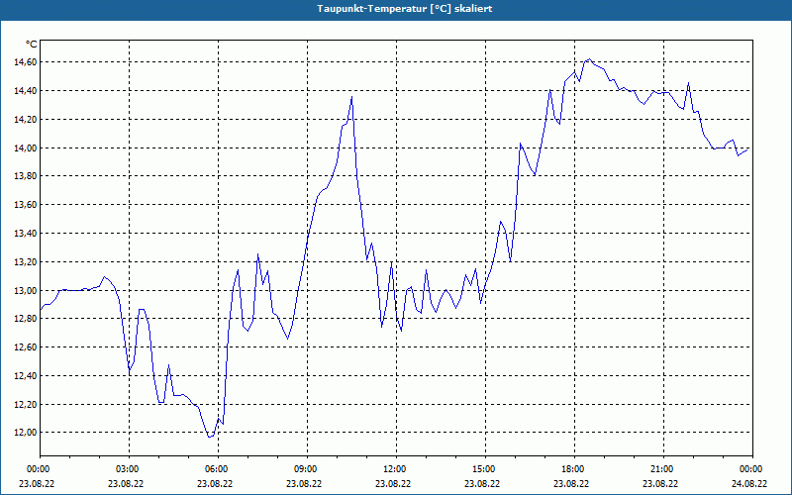Click the 12,20 y-axis value
The height and width of the screenshot is (495, 792).
tap(26, 405)
